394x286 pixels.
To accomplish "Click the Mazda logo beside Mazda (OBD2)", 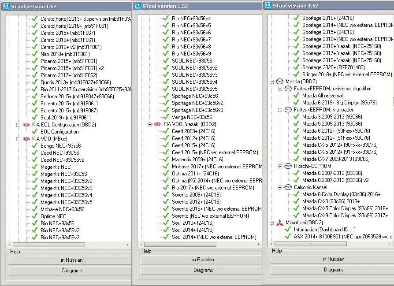I will (280, 82).
